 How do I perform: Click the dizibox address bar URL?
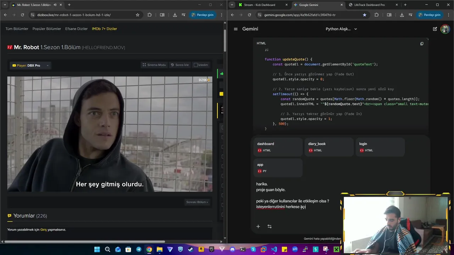click(74, 15)
